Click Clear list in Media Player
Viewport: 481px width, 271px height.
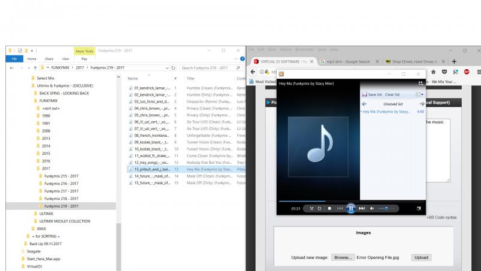pyautogui.click(x=392, y=95)
